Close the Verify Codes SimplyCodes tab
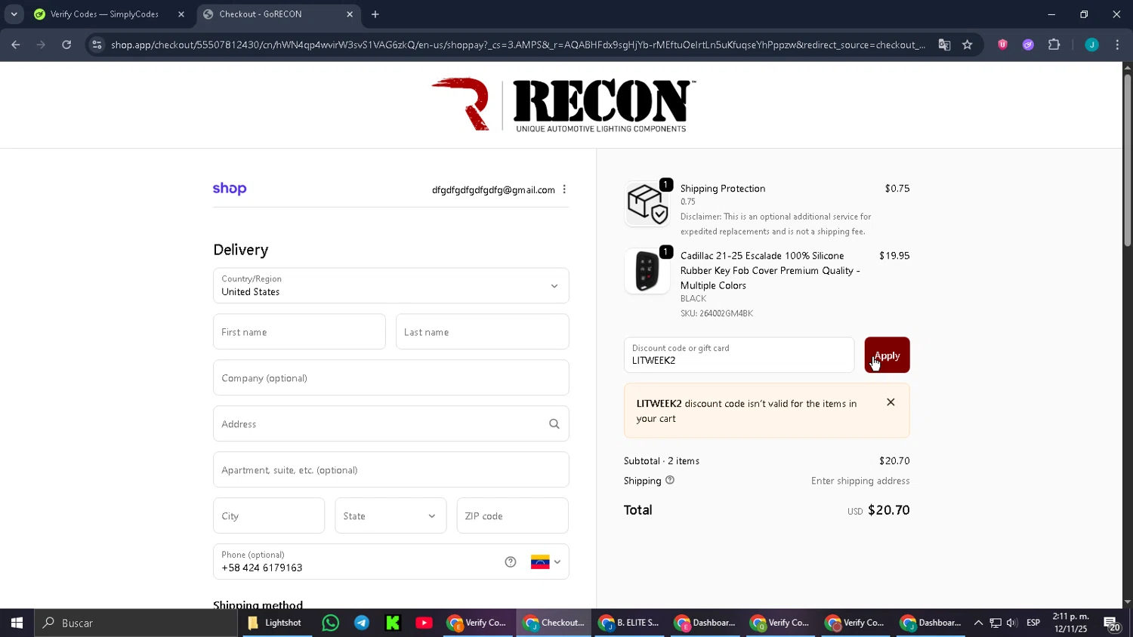The width and height of the screenshot is (1133, 637). (x=181, y=14)
